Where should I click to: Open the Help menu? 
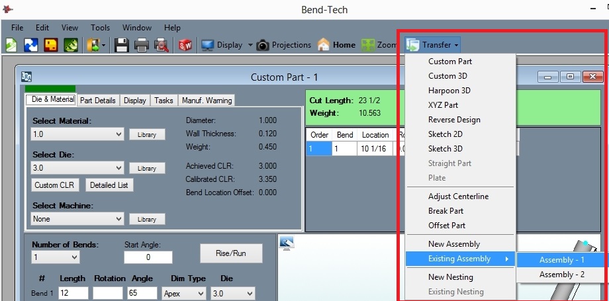(x=172, y=28)
